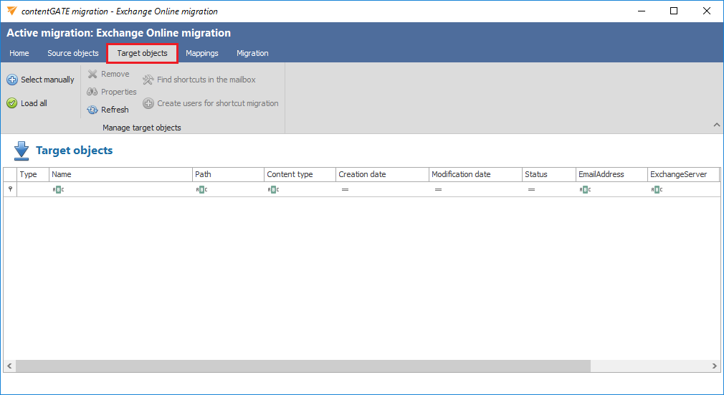Click the Content type column header
The image size is (724, 395).
pyautogui.click(x=298, y=174)
